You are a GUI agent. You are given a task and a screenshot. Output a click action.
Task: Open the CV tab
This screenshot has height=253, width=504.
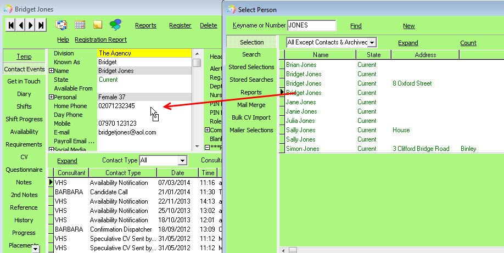(x=24, y=157)
